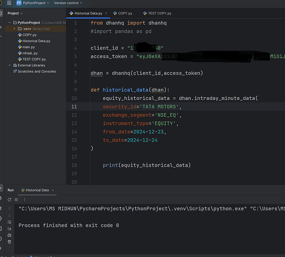Toggle scroll to end in console
This screenshot has height=257, width=285.
9,229
